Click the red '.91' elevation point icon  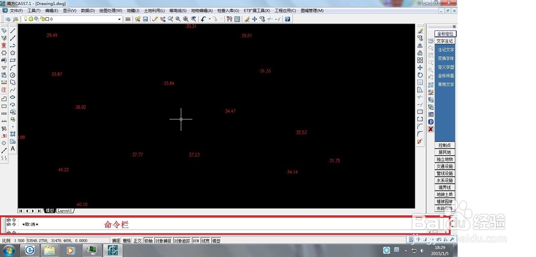point(4,136)
